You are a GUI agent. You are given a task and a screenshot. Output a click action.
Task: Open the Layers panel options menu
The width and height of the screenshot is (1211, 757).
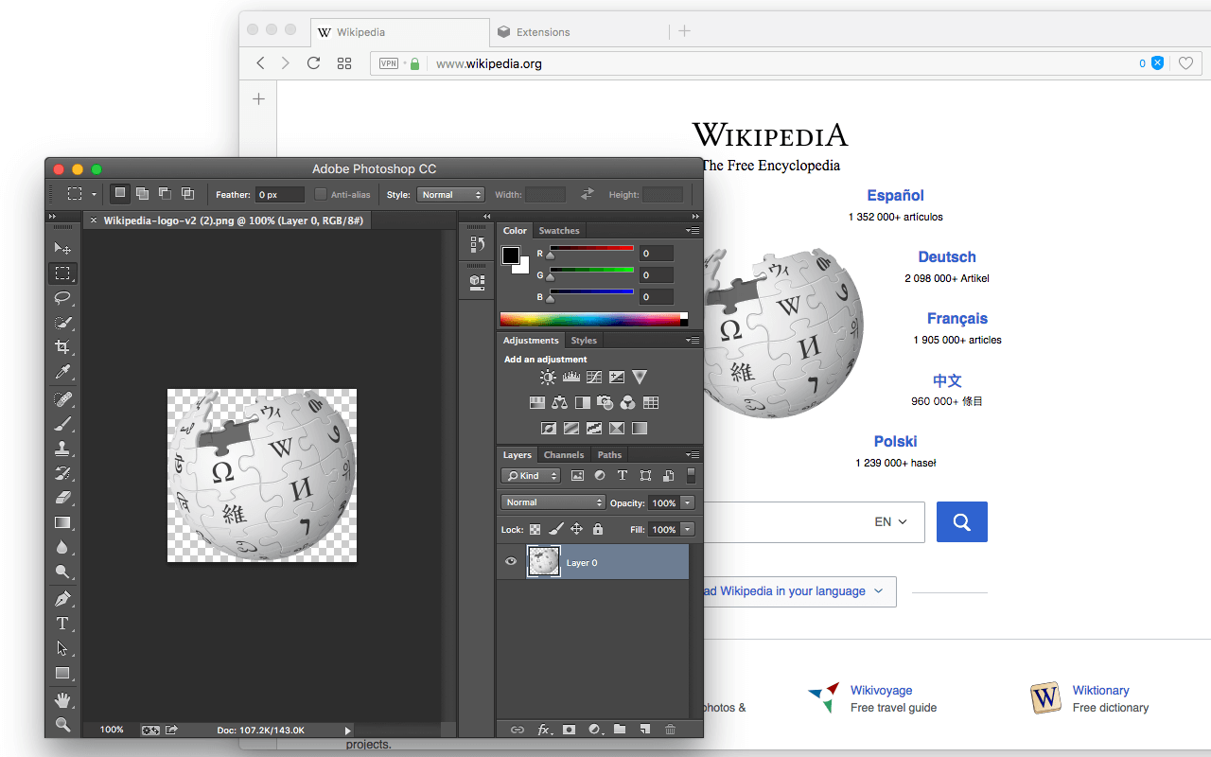693,455
